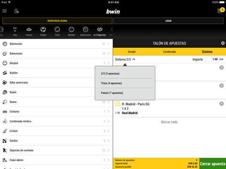Click the Dardos icon
The height and width of the screenshot is (169, 226).
point(5,141)
